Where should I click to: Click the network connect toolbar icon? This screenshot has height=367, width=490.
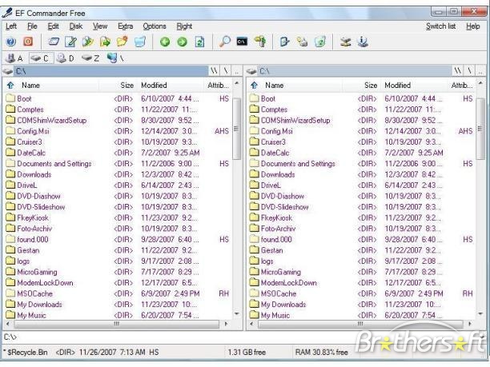345,42
